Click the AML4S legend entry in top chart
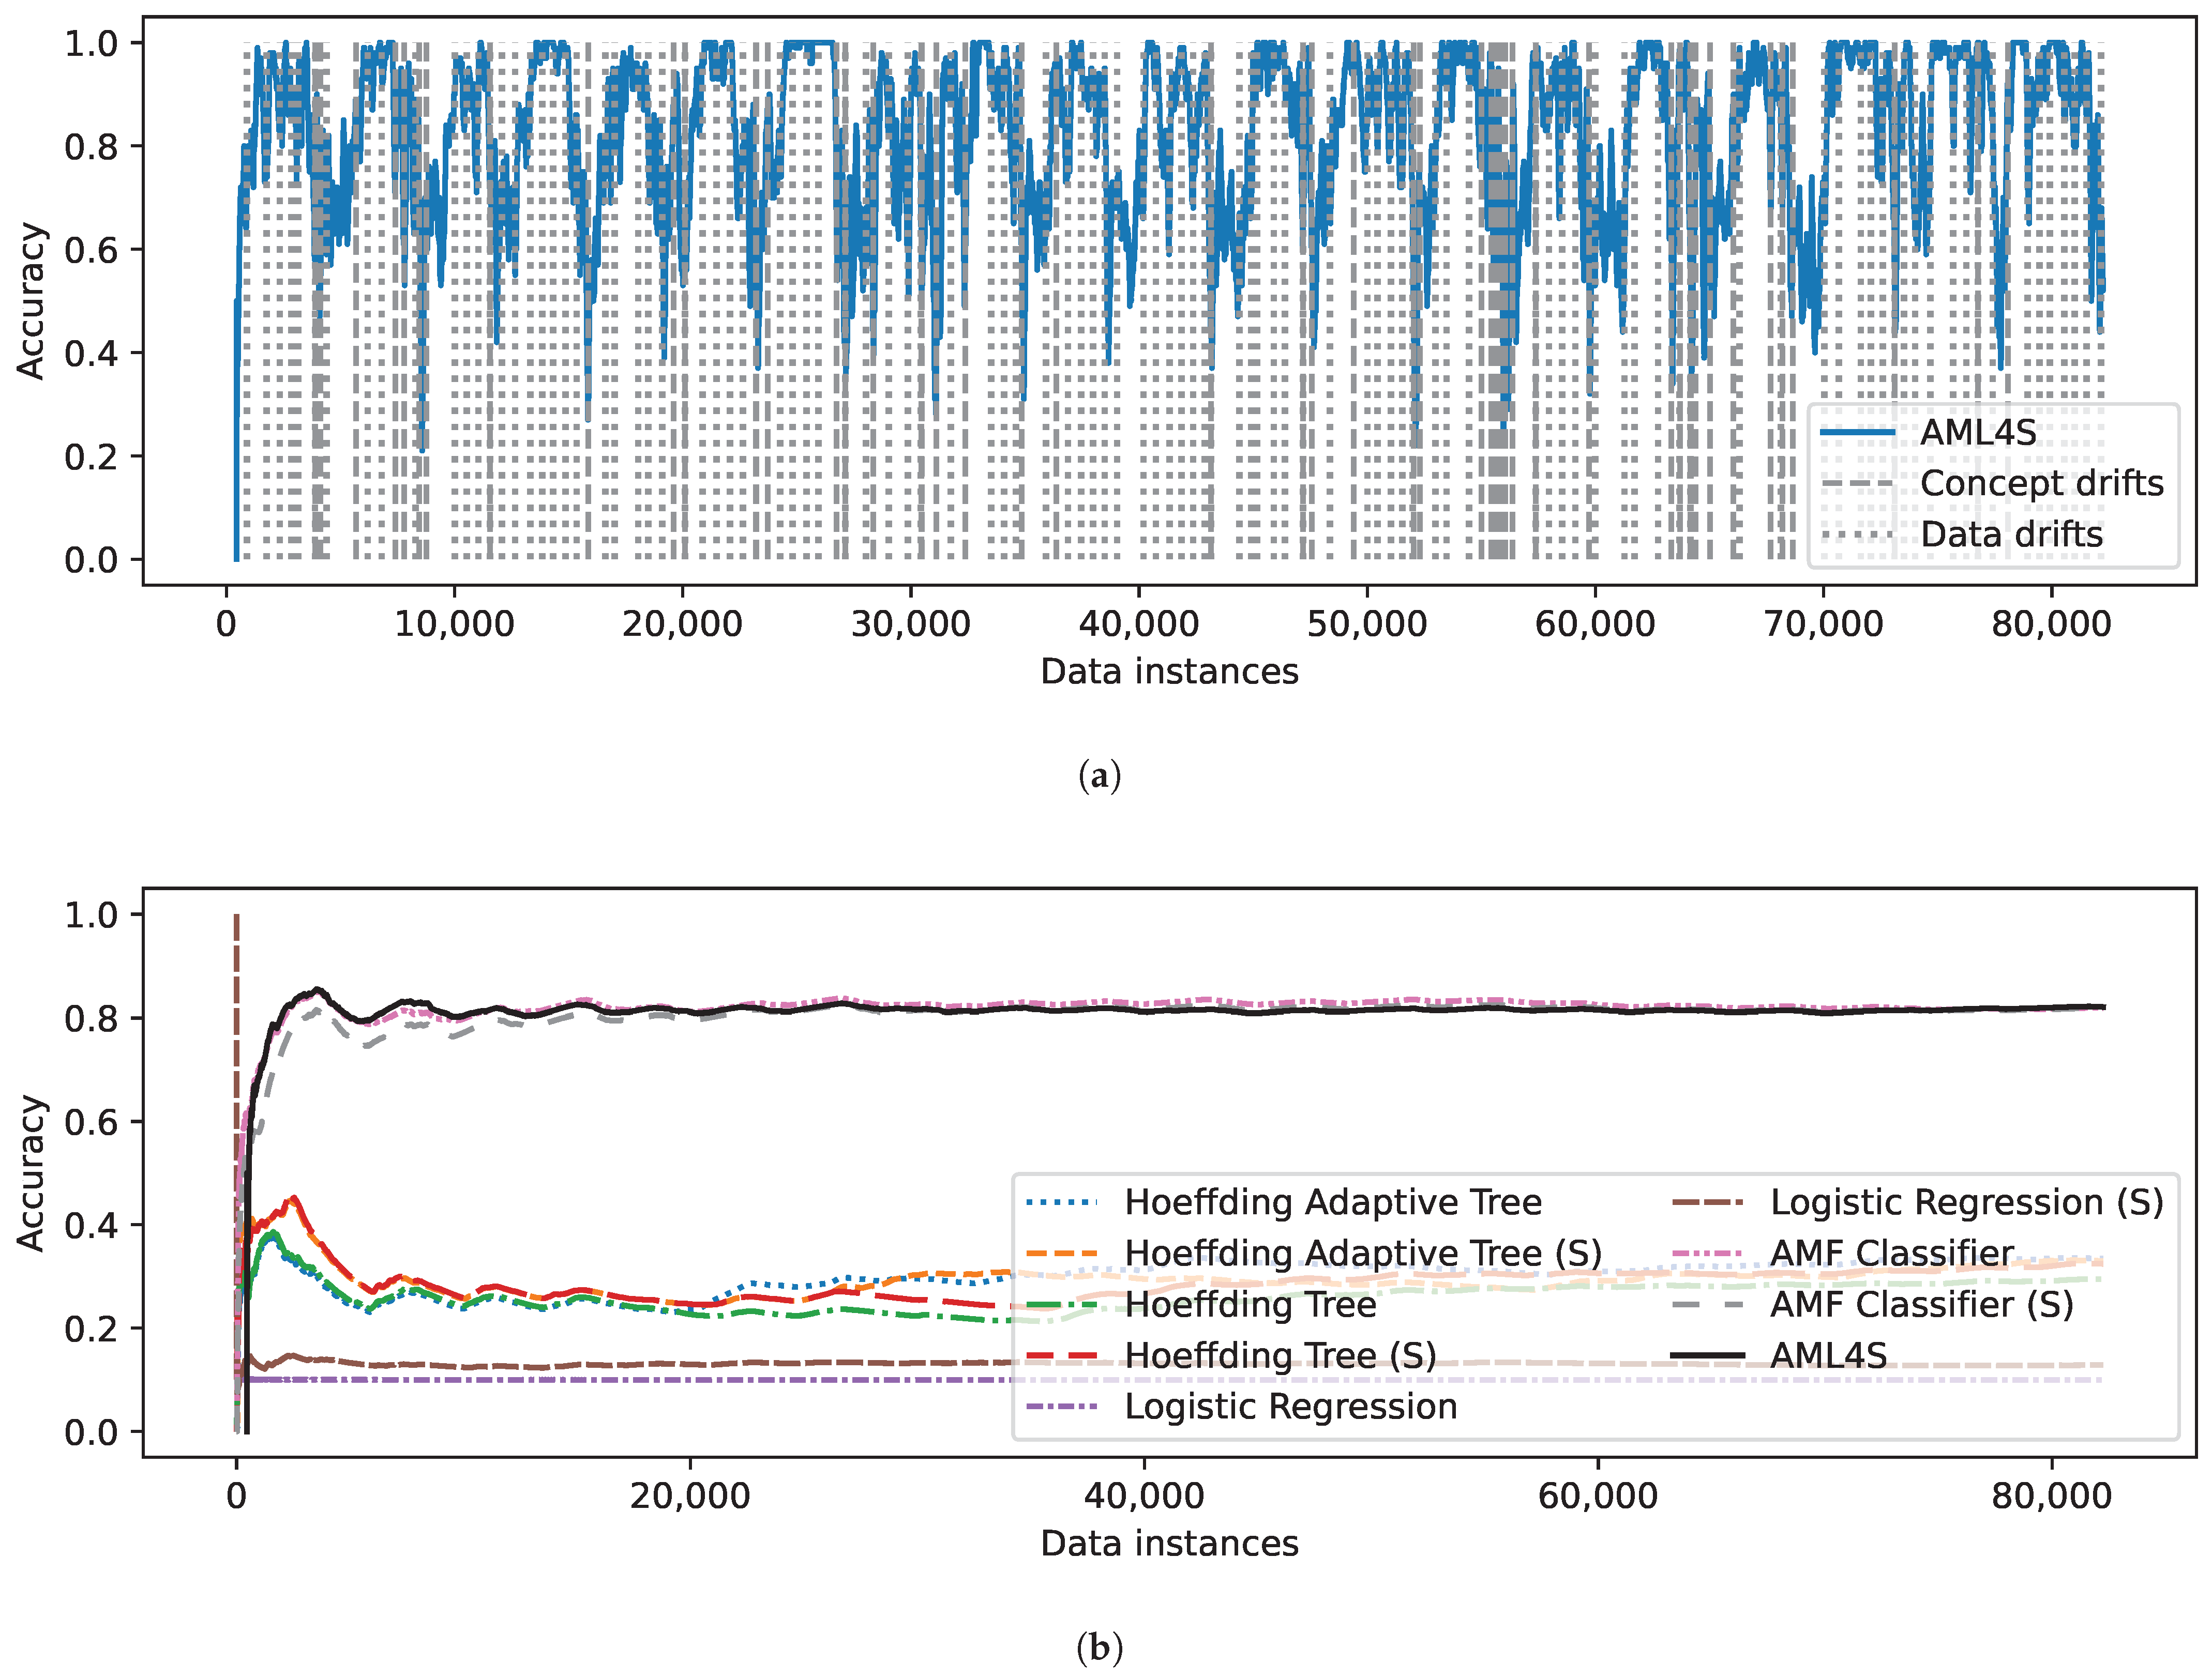Viewport: 2212px width, 1679px height. [1977, 433]
